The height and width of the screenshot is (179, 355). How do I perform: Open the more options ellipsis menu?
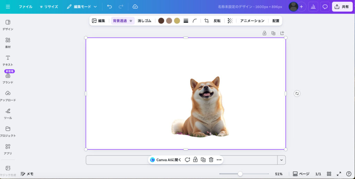point(219,160)
